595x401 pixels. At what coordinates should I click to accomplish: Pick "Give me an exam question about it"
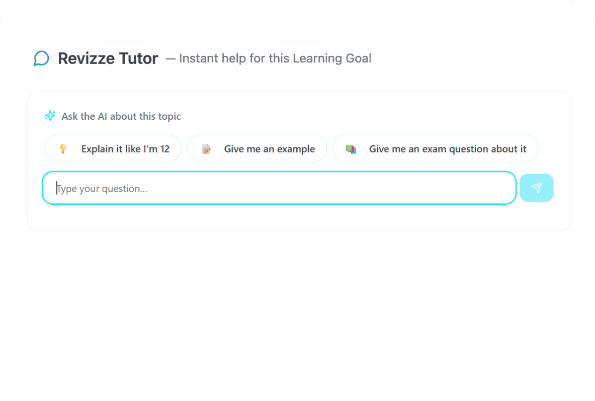[435, 148]
